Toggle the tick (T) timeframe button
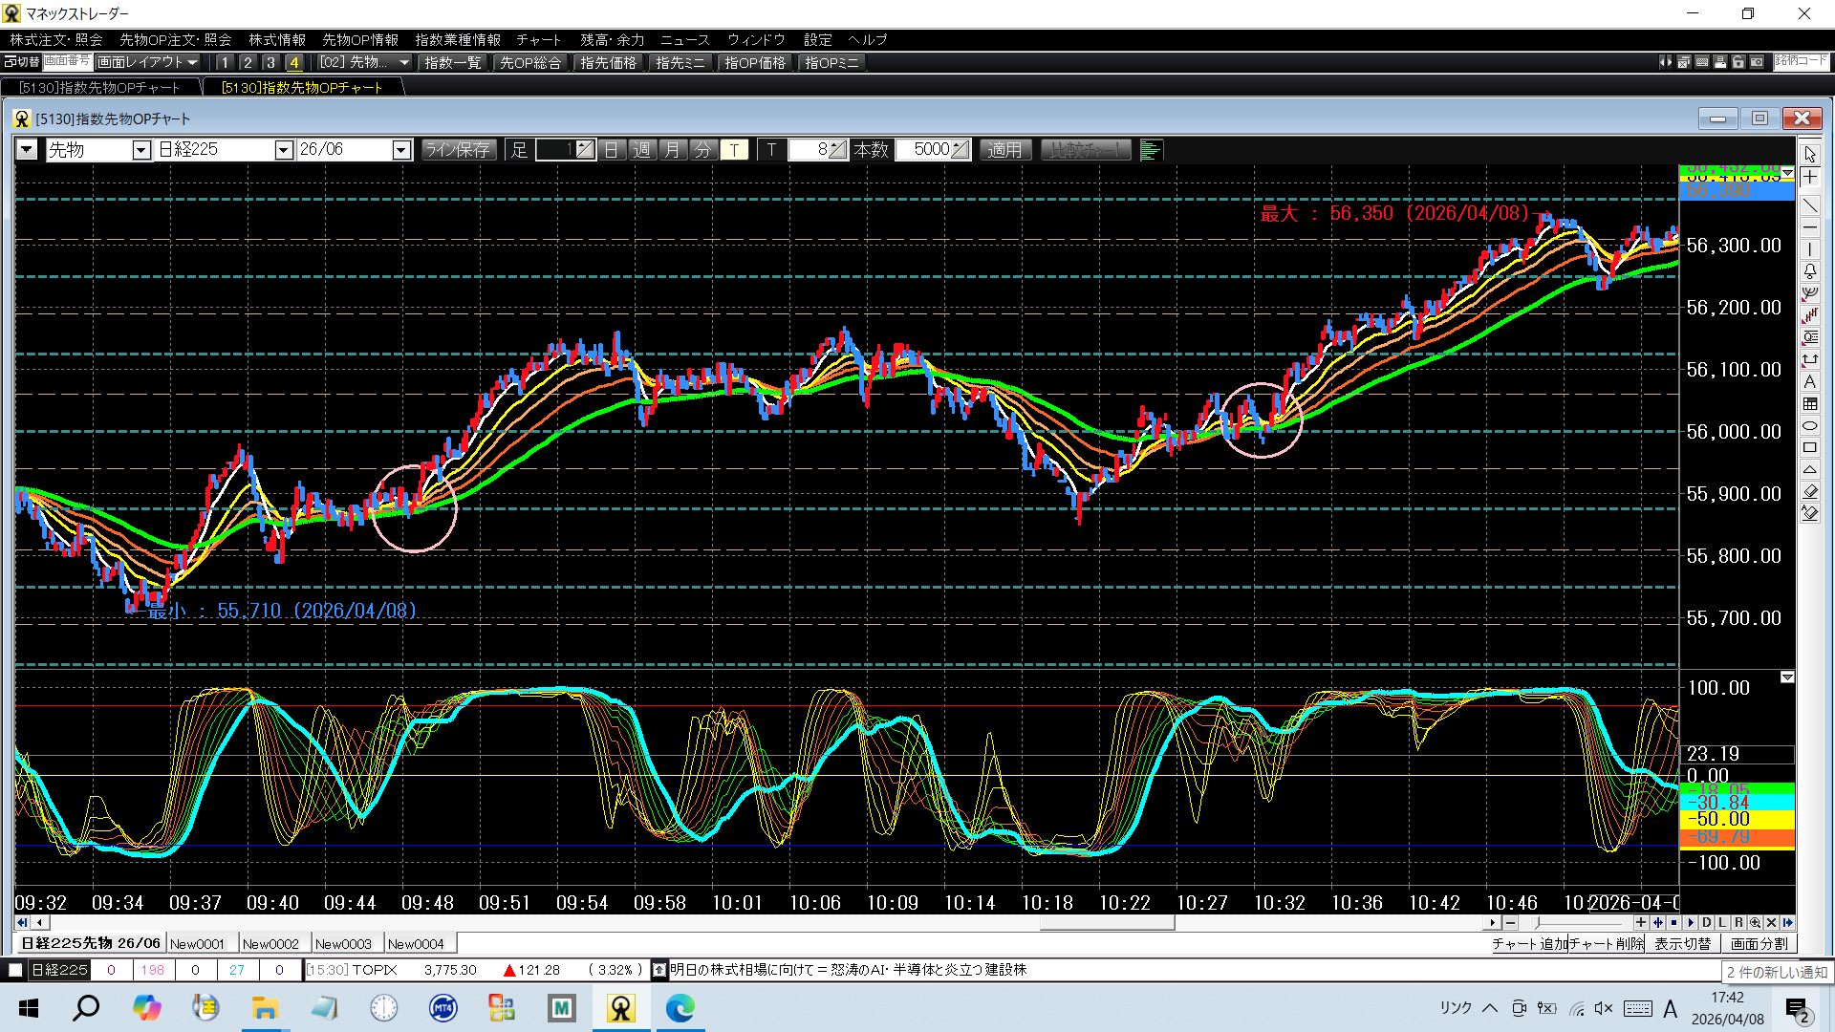The height and width of the screenshot is (1032, 1835). pyautogui.click(x=733, y=150)
